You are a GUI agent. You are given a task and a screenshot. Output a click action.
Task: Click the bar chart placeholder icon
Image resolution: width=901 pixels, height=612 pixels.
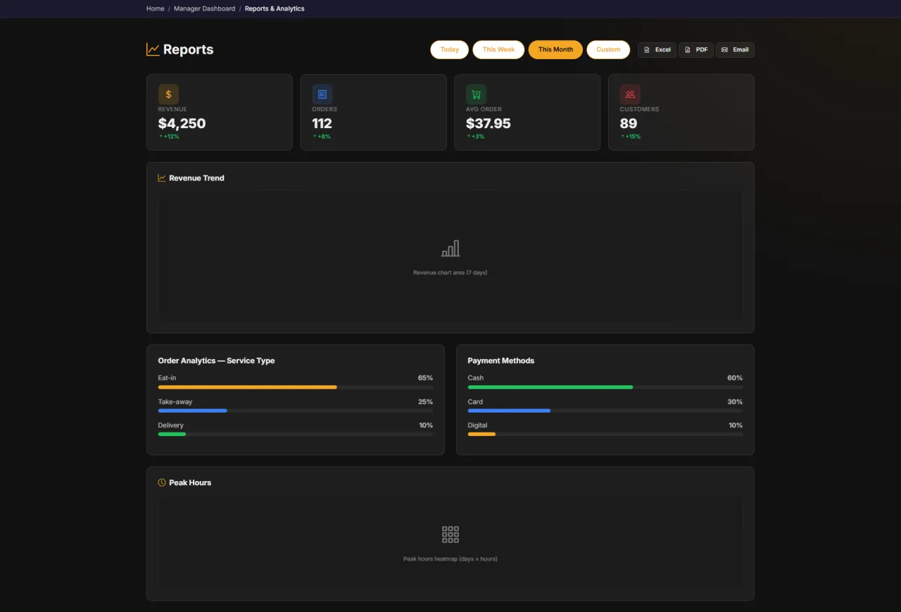[x=450, y=248]
